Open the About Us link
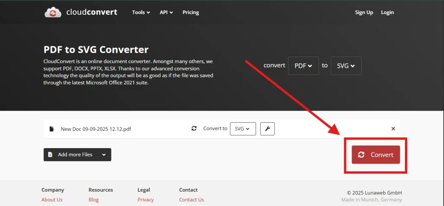 point(52,200)
